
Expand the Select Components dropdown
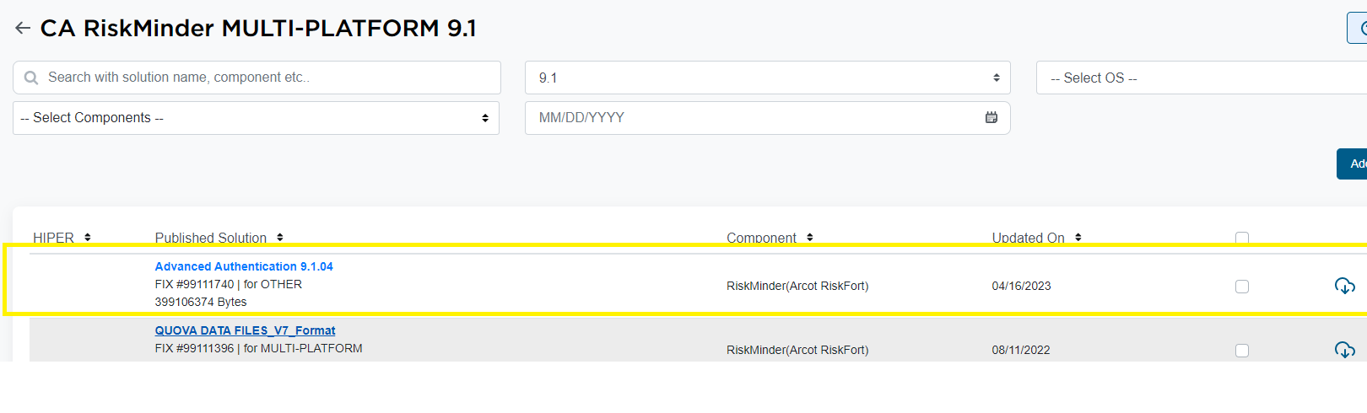click(256, 118)
